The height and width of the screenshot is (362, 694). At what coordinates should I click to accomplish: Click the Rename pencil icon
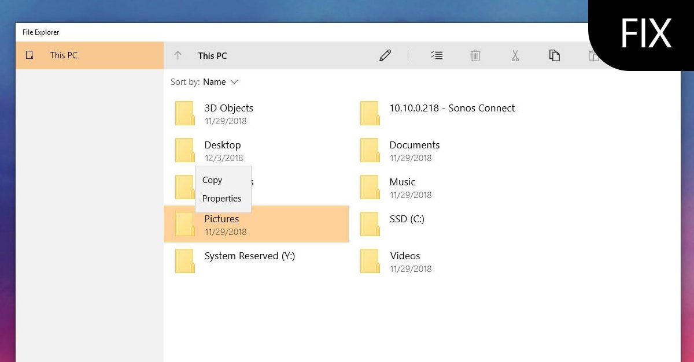click(385, 55)
